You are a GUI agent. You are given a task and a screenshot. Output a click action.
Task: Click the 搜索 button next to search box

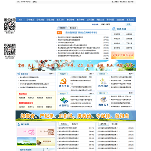click(128, 24)
